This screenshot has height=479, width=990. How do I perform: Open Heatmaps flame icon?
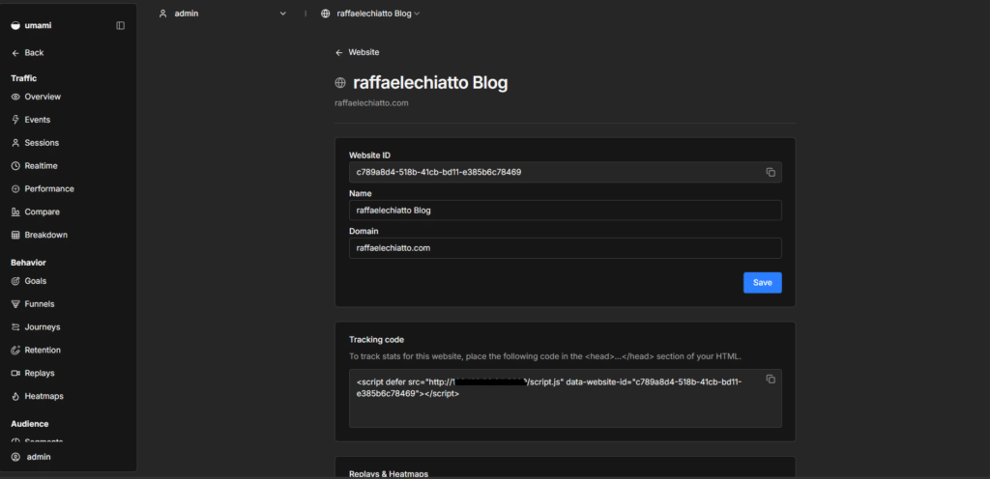pyautogui.click(x=15, y=397)
